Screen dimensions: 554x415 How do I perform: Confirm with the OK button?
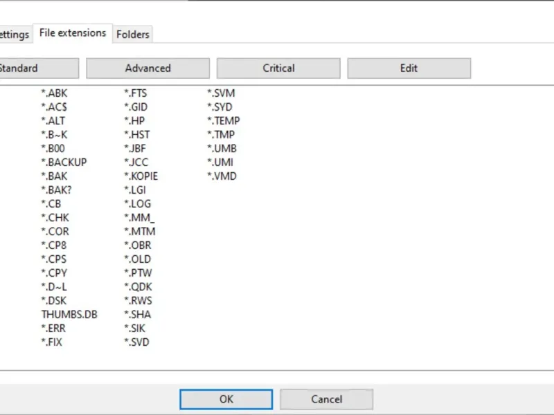pos(226,399)
